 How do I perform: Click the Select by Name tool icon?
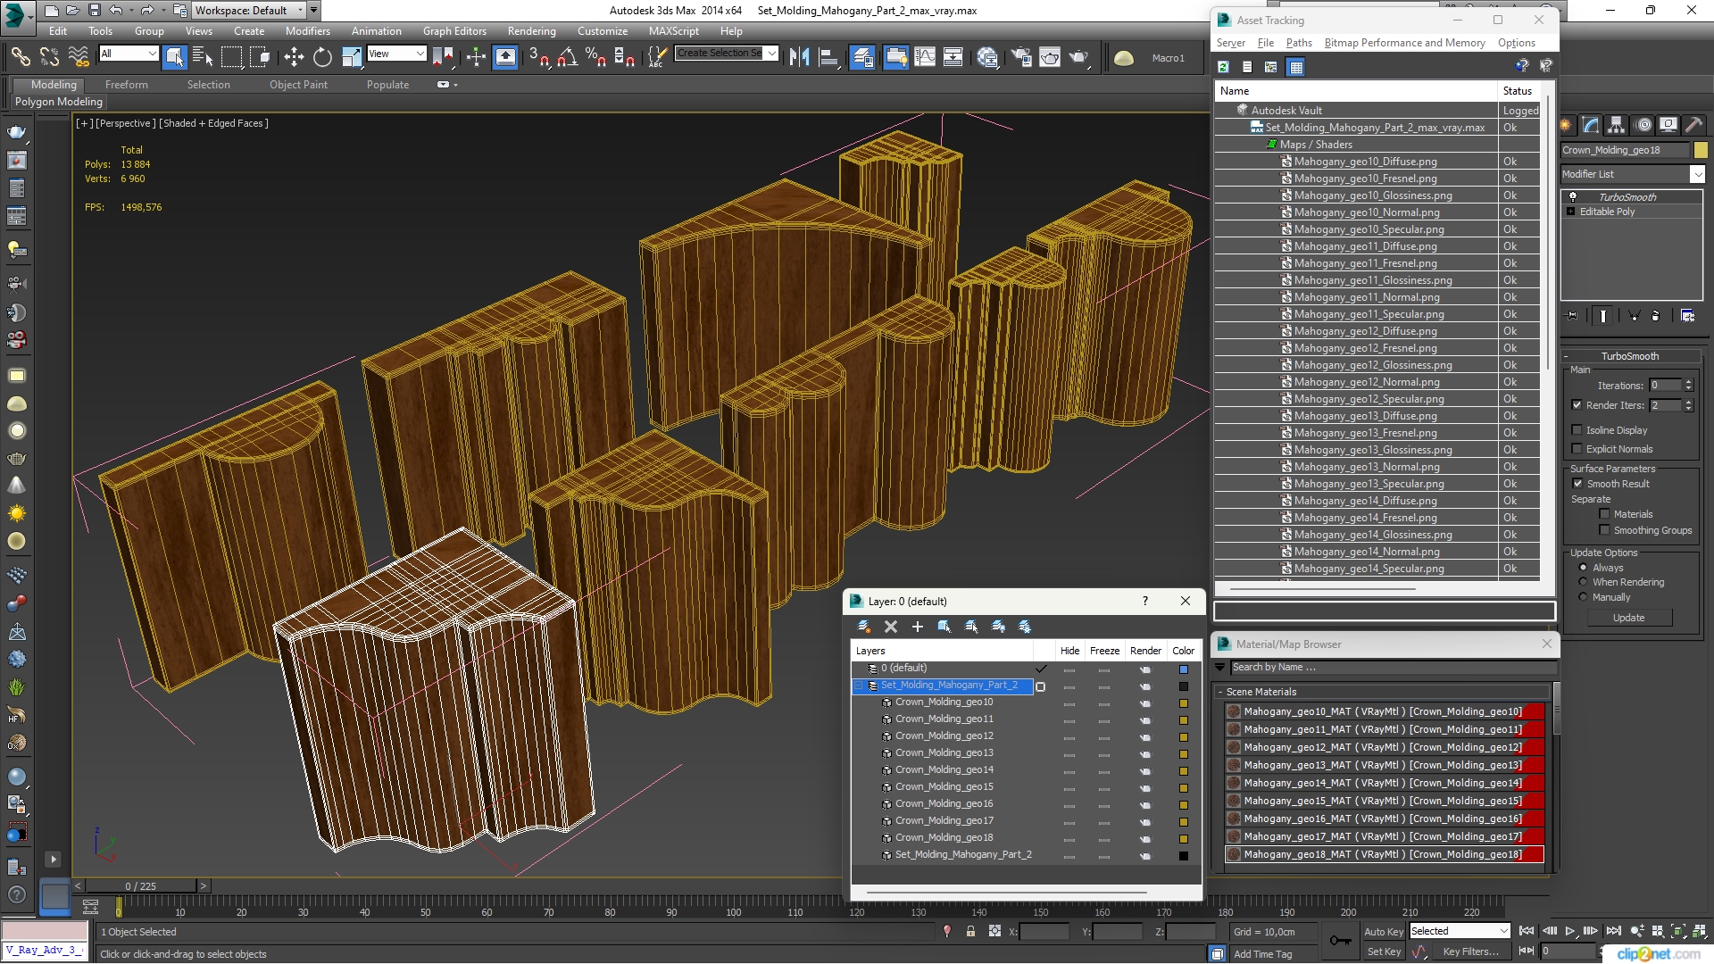tap(203, 58)
